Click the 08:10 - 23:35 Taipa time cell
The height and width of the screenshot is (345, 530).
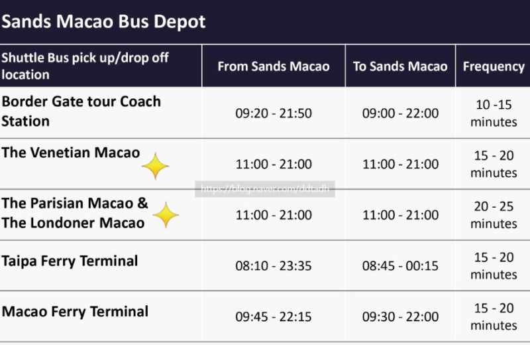[x=274, y=266]
